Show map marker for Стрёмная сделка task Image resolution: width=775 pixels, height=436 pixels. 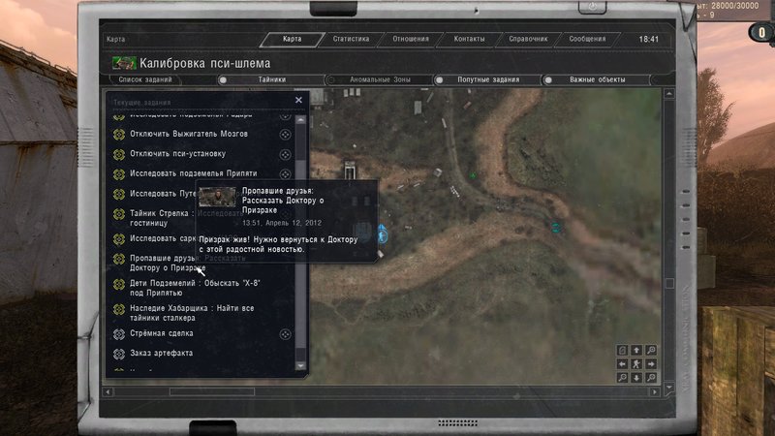(285, 333)
